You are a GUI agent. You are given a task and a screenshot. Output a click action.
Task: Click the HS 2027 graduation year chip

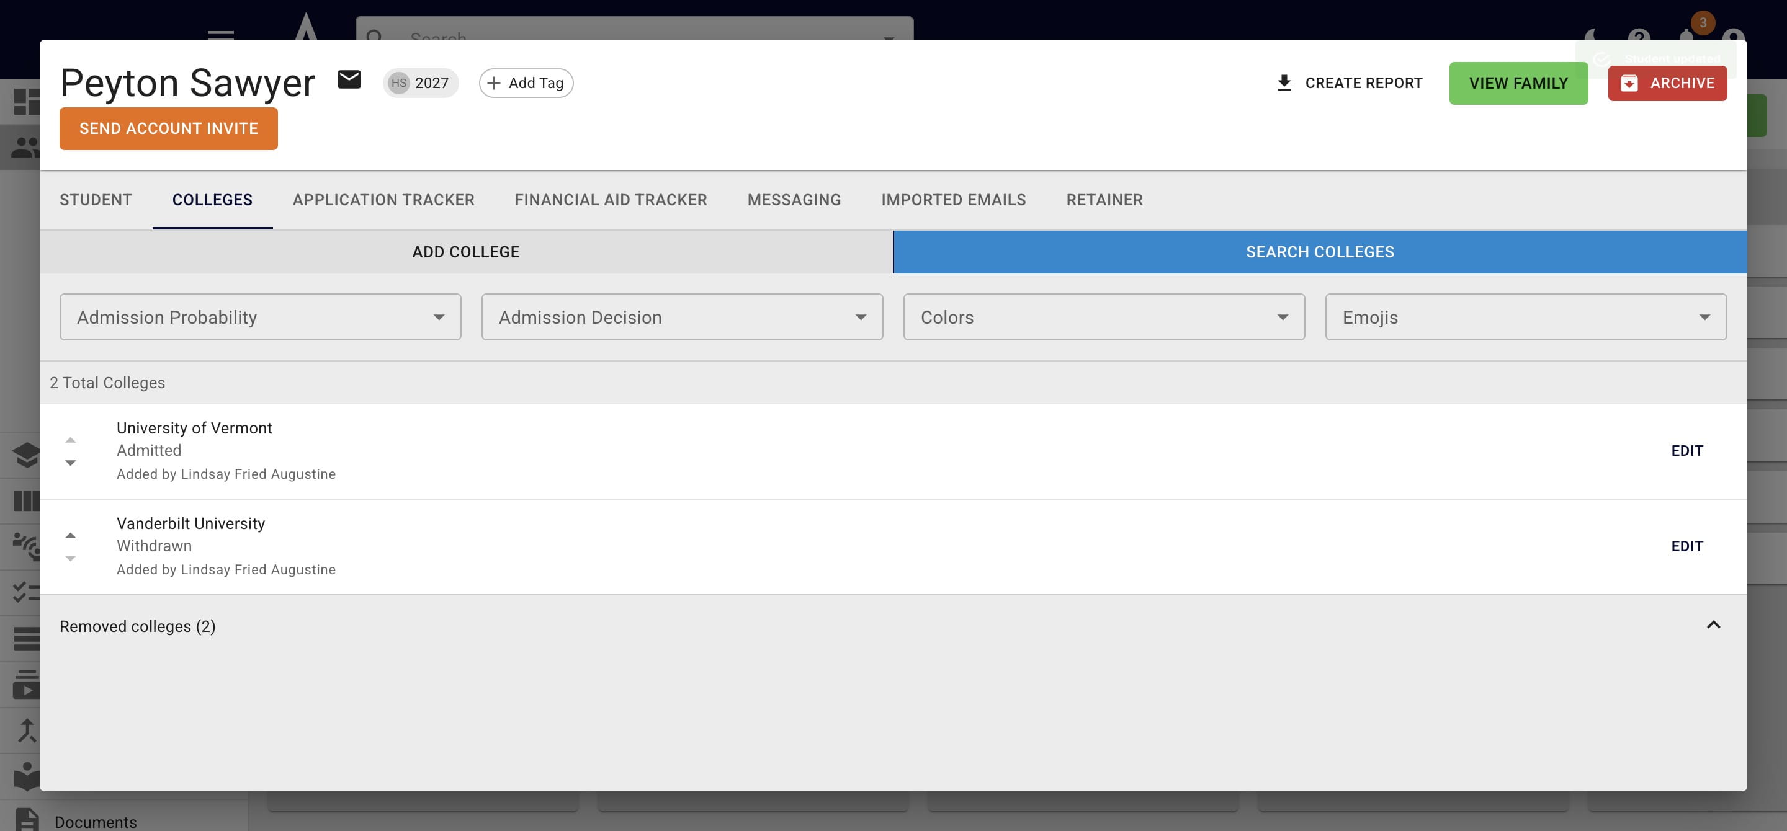click(x=421, y=83)
